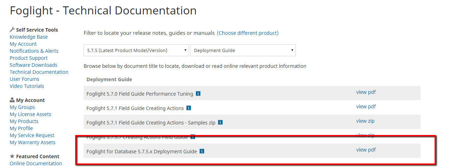This screenshot has width=449, height=167.
Task: View pdf for 5.7.1 Creating Actions guide
Action: pos(366,107)
